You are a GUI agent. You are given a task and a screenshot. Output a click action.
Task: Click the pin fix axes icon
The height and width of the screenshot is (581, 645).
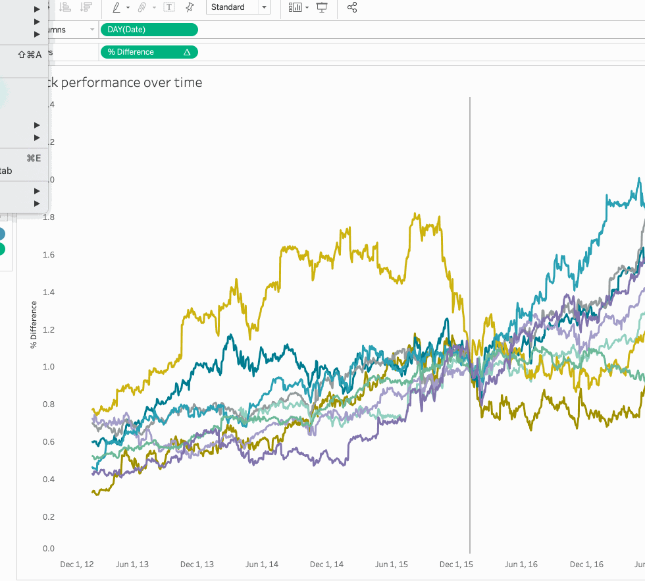(190, 7)
